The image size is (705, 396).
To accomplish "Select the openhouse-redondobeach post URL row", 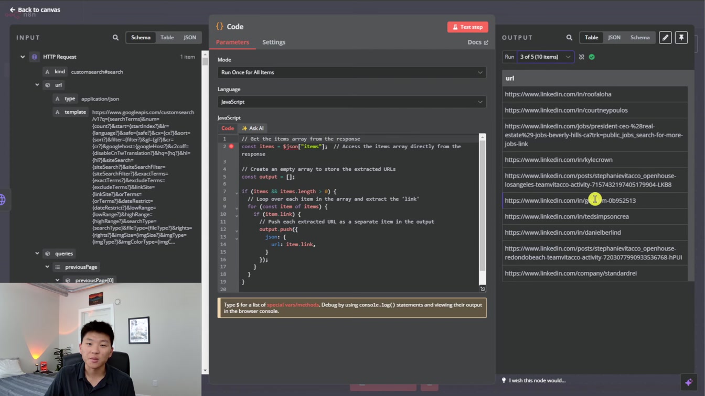I will click(x=595, y=253).
